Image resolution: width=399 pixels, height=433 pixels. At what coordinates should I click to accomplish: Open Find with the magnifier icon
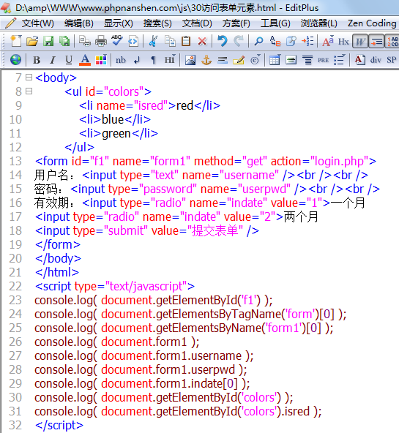(258, 42)
